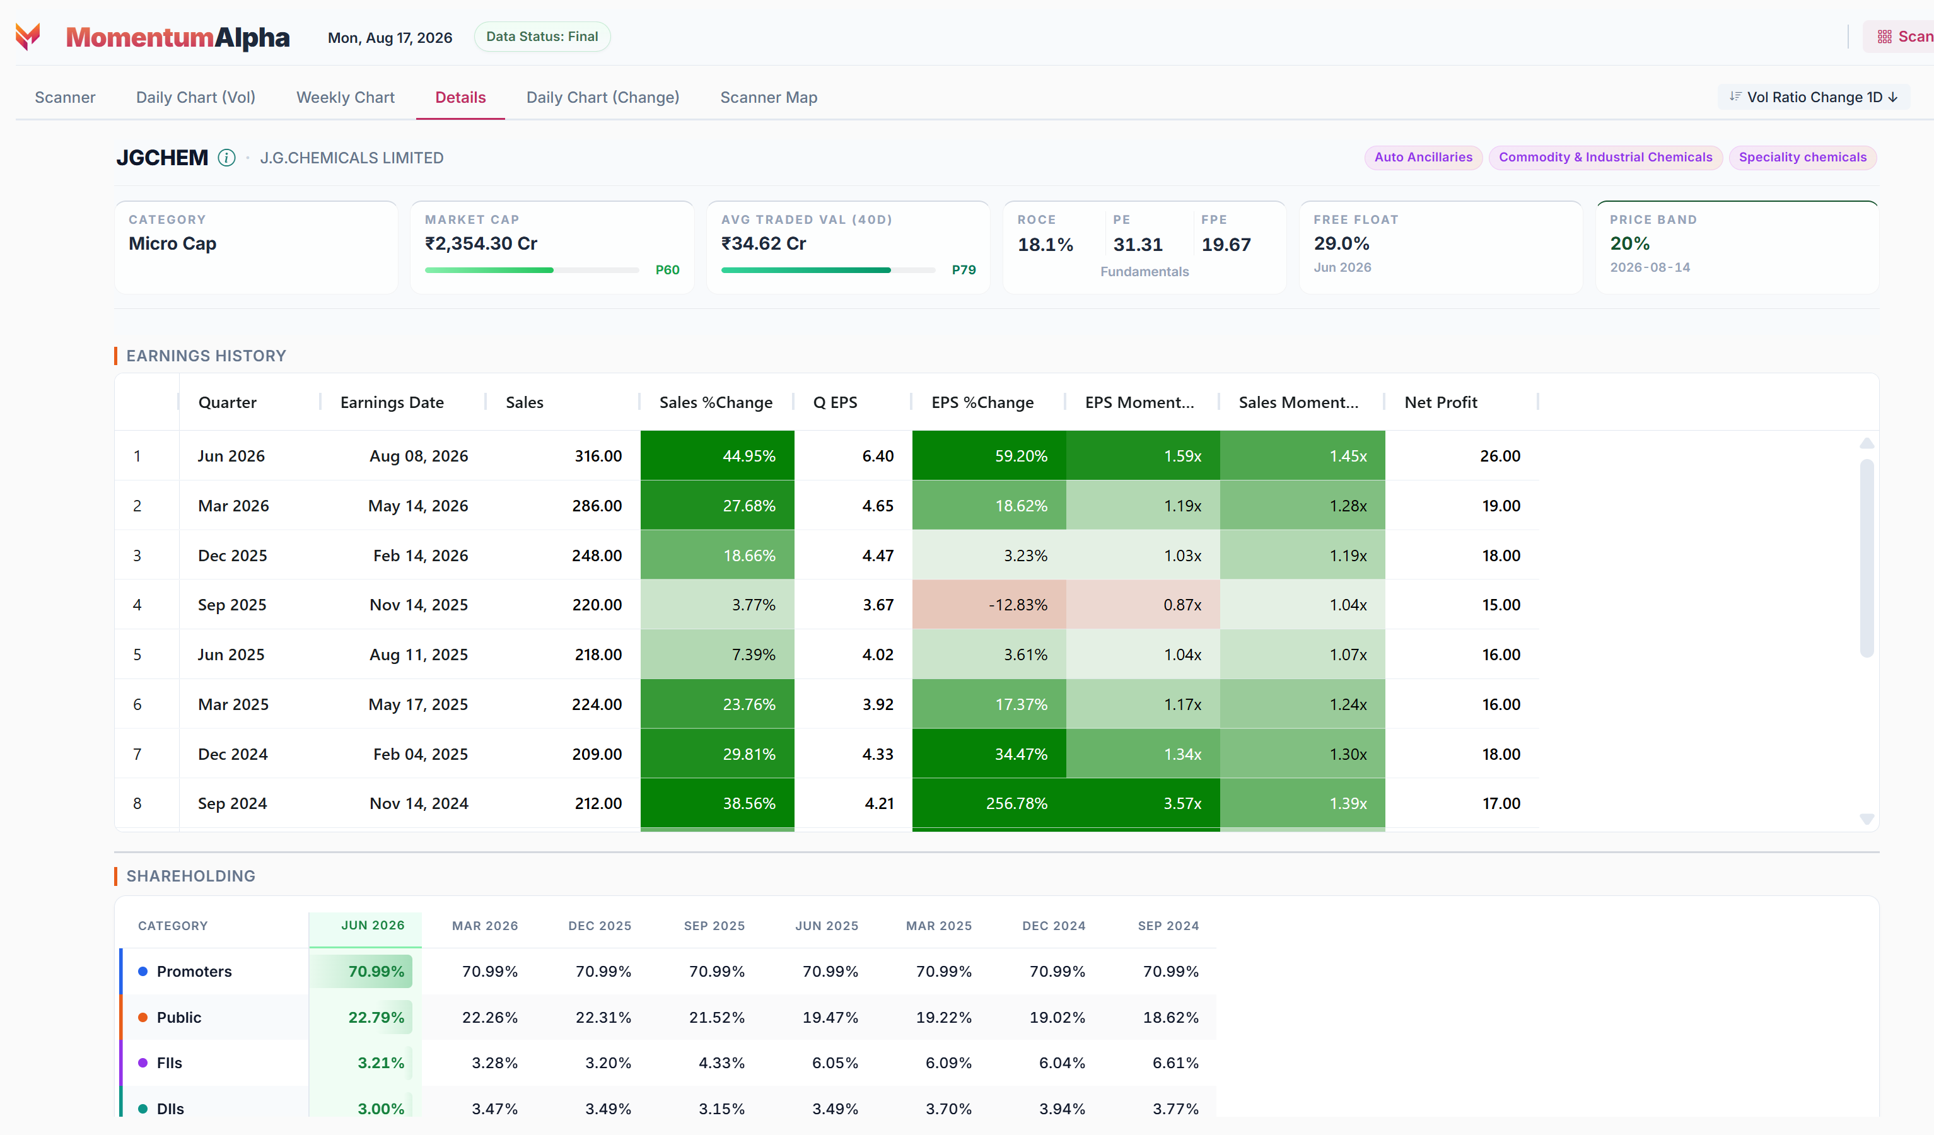Select the Details tab
This screenshot has width=1934, height=1135.
460,98
